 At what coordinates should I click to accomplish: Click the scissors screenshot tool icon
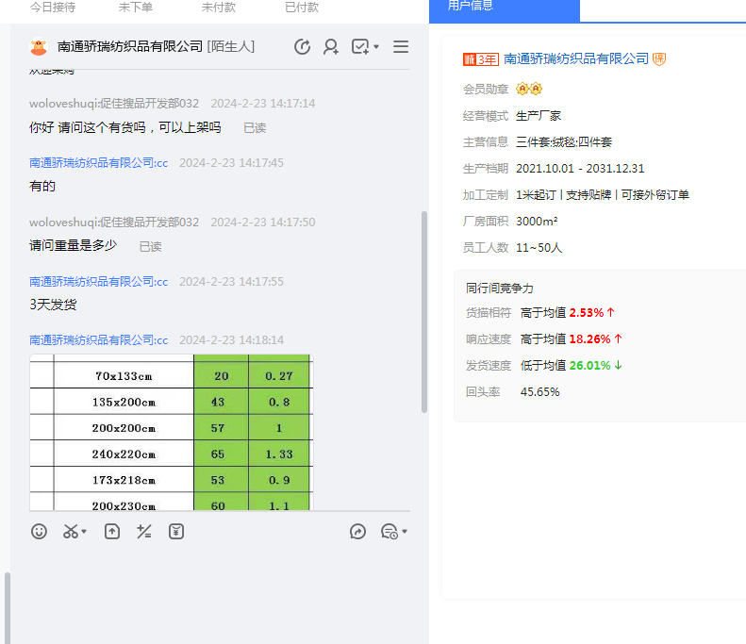pyautogui.click(x=71, y=532)
